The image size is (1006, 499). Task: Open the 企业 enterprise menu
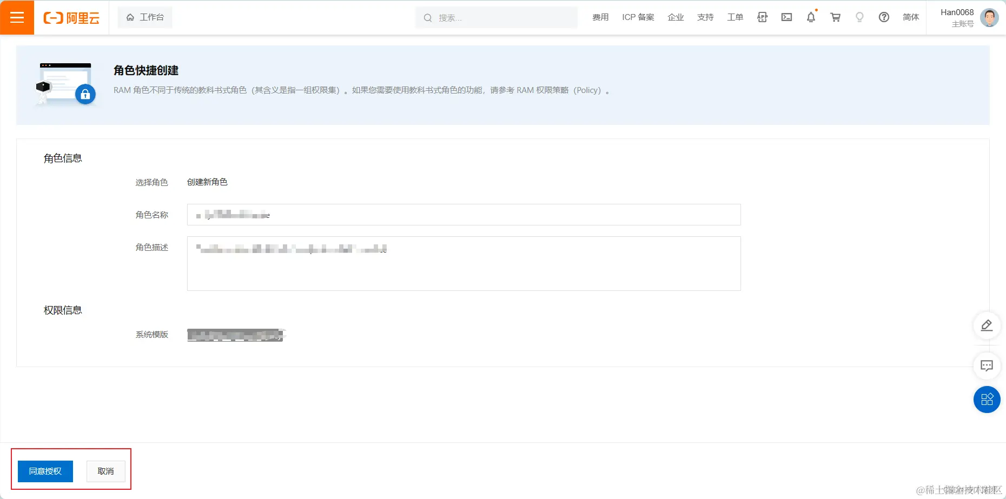(x=676, y=17)
